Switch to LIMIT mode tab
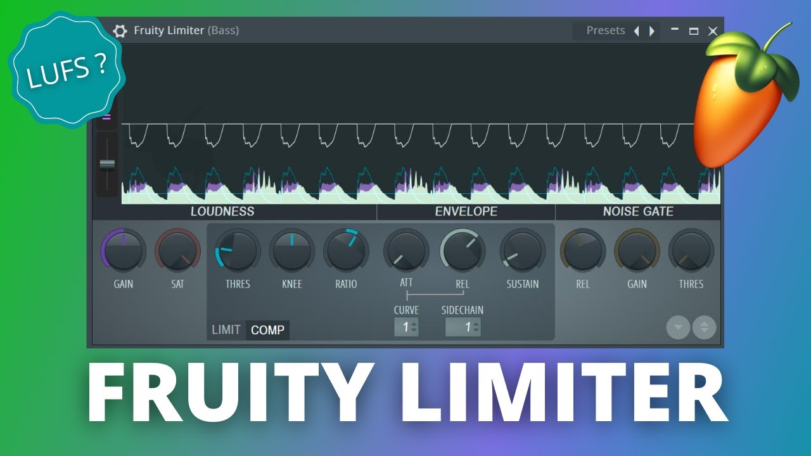 [226, 330]
